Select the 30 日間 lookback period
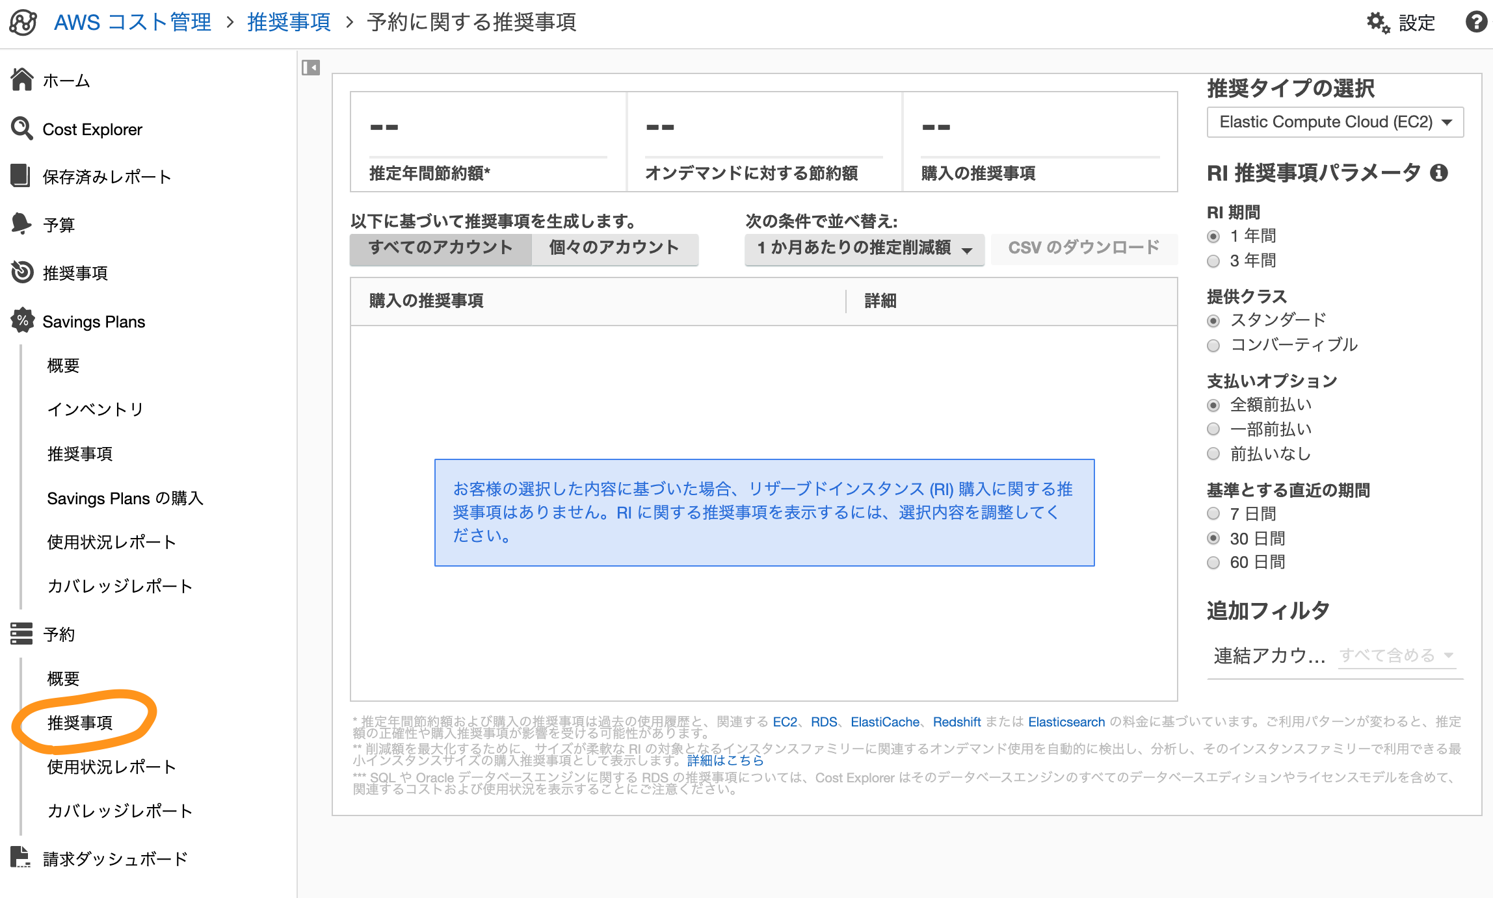This screenshot has width=1493, height=898. click(x=1213, y=538)
